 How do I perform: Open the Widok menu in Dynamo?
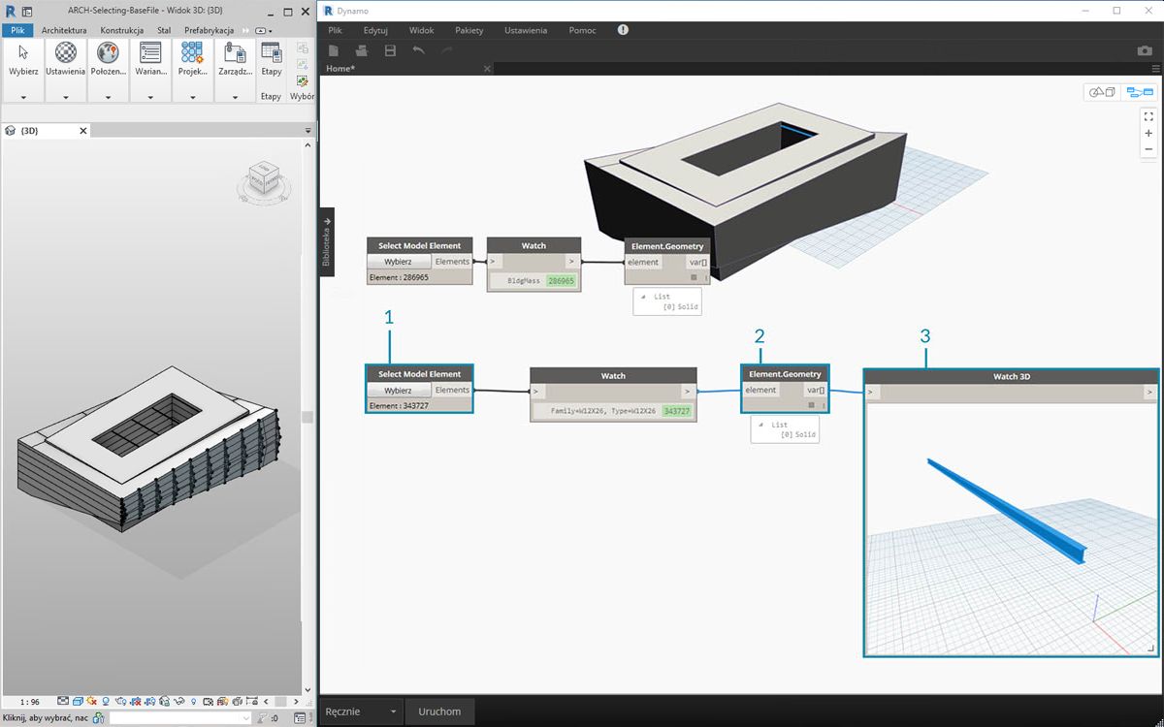click(422, 30)
